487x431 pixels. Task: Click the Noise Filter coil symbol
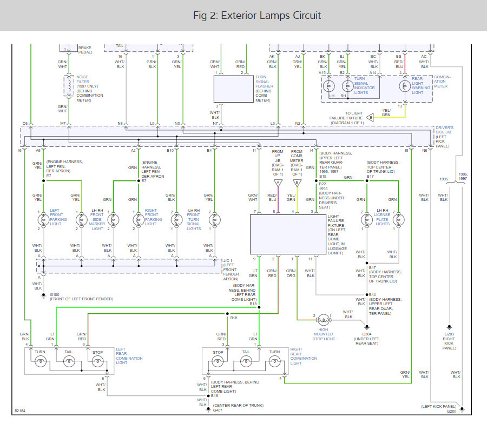[x=69, y=86]
